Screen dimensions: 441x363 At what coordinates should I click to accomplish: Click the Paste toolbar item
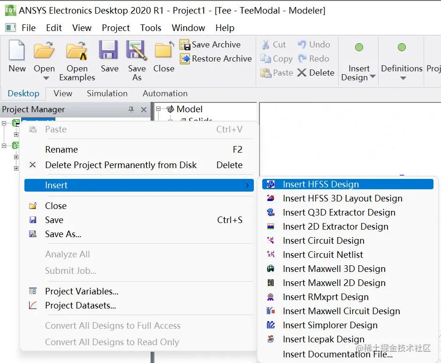click(276, 73)
